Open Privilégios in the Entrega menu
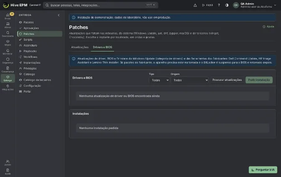 [x=40, y=68]
